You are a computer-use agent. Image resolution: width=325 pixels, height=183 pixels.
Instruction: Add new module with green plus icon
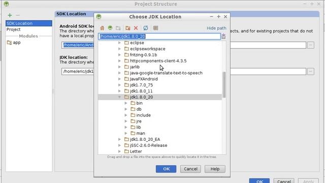(x=10, y=15)
